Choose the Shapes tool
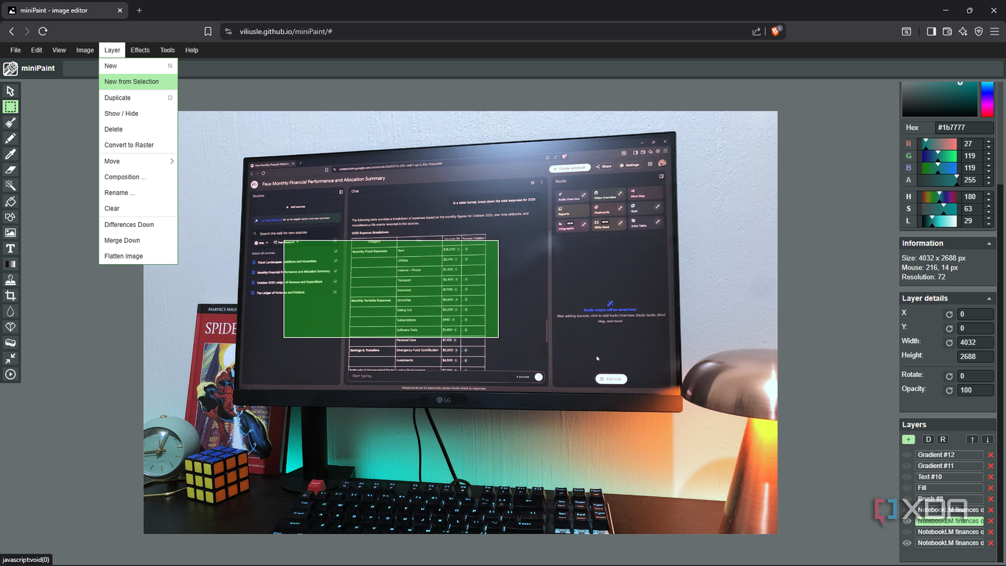 click(10, 217)
